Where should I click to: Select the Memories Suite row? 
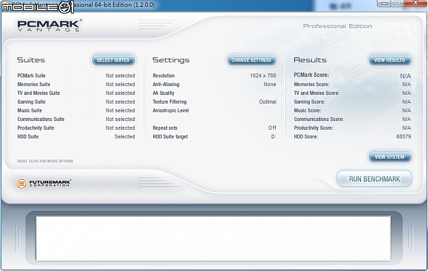click(x=76, y=84)
